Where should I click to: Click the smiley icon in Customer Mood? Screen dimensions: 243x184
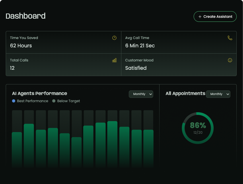tap(230, 60)
